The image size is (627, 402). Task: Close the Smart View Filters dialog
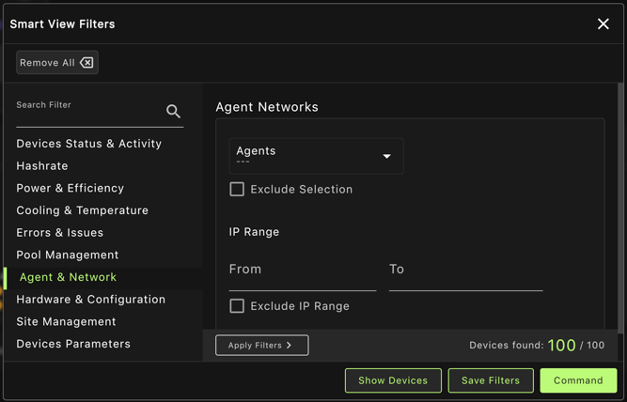coord(603,23)
